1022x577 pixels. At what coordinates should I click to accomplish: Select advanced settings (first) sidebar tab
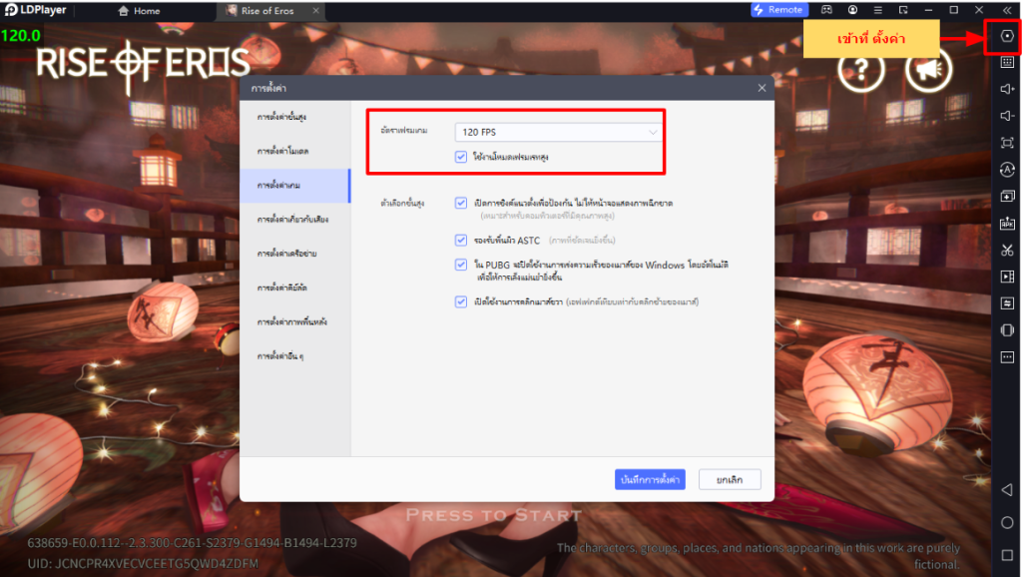(x=295, y=117)
